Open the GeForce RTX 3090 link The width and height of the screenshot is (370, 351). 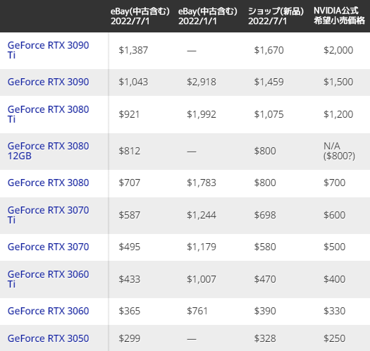point(48,82)
